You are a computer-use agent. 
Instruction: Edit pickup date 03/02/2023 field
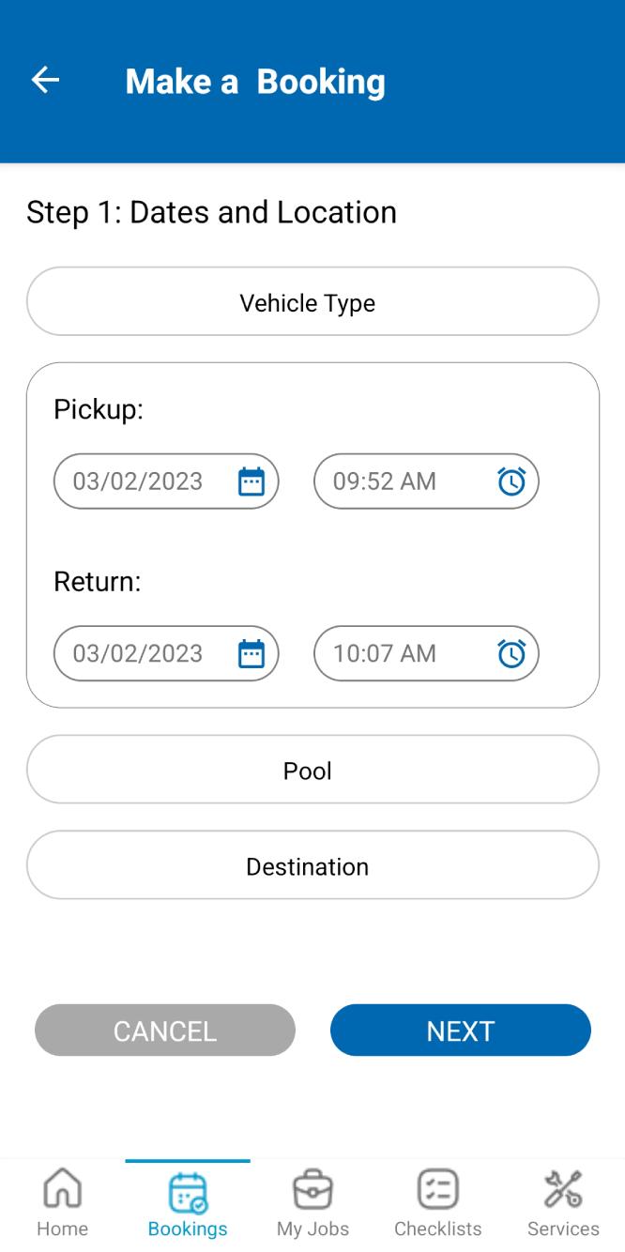tap(166, 481)
